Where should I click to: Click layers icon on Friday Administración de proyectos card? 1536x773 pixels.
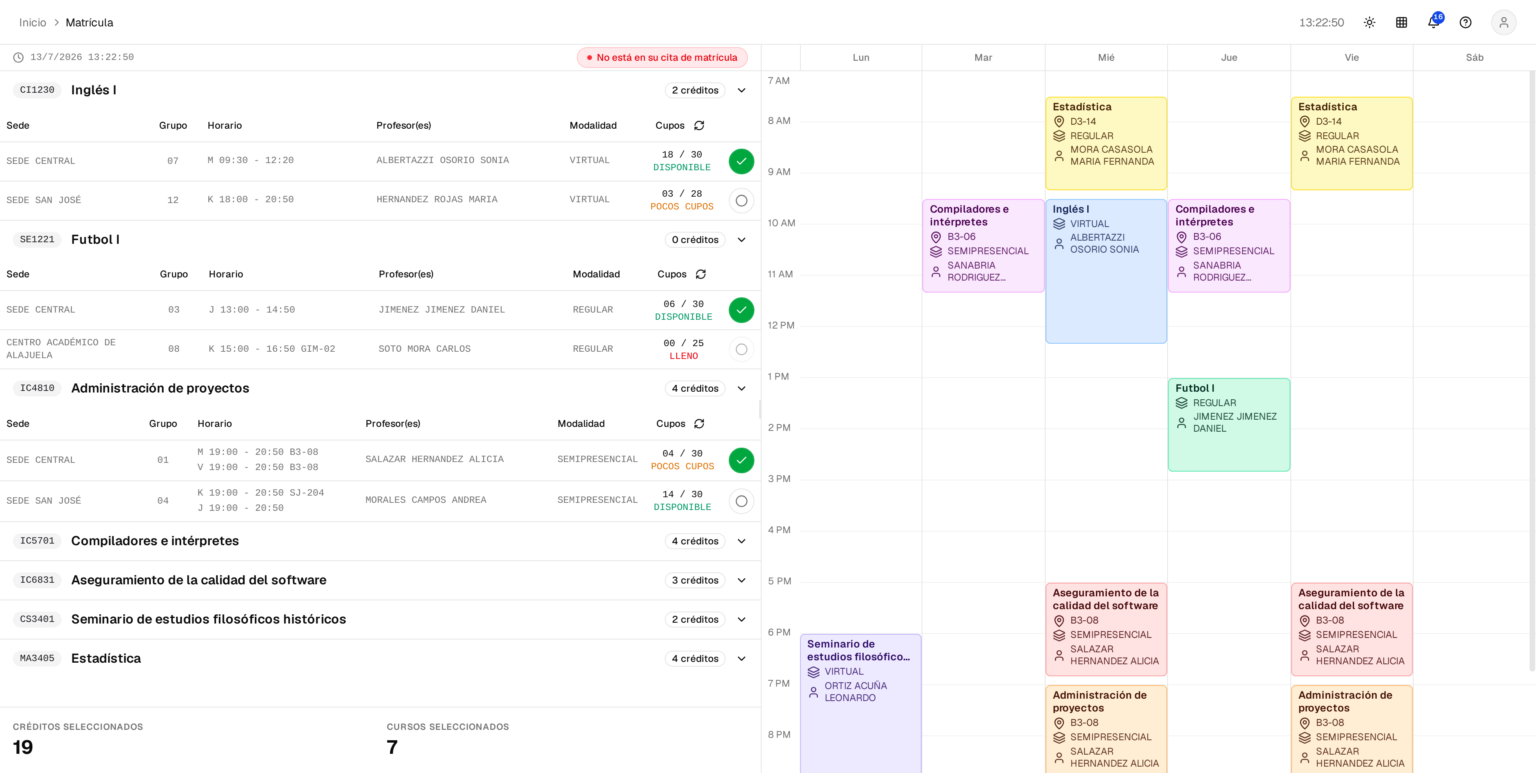click(x=1305, y=737)
